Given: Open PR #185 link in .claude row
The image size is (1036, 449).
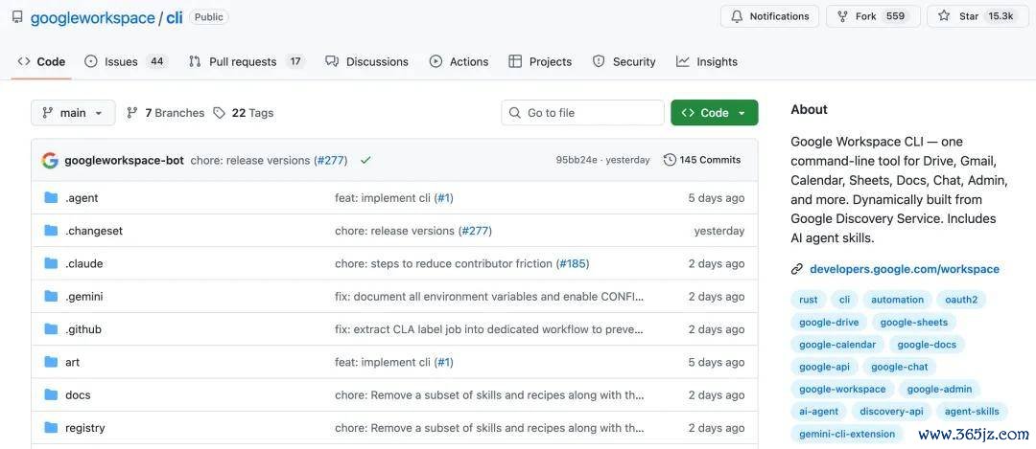Looking at the screenshot, I should (572, 263).
